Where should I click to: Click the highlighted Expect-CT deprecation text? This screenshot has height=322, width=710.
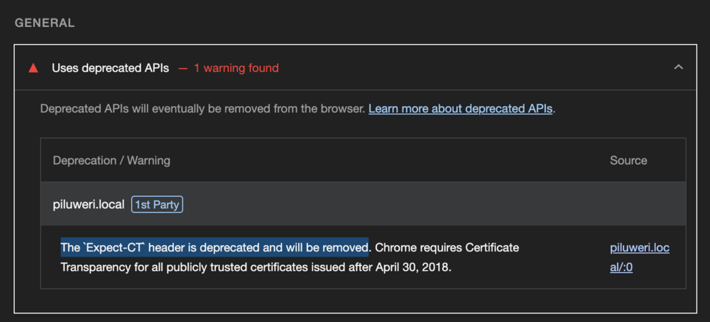point(214,247)
